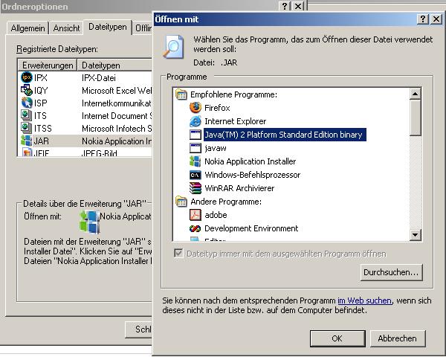Image resolution: width=446 pixels, height=357 pixels.
Task: Click the Schließen button in Ordneroptionen
Action: 139,329
